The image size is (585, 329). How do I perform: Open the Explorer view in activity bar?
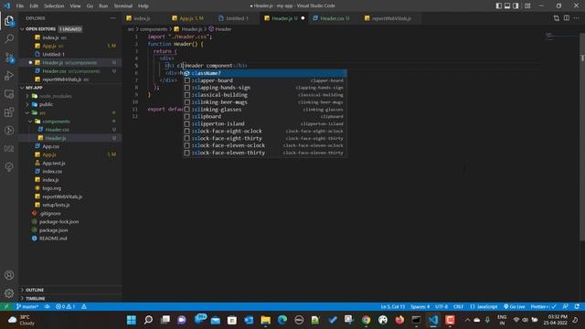point(9,21)
